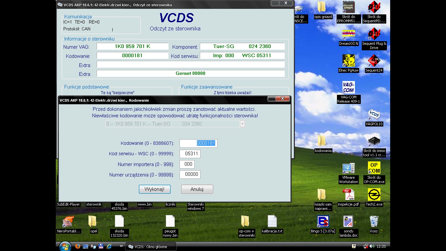The image size is (446, 251).
Task: Focus the Kodowanie value field
Action: point(198,143)
